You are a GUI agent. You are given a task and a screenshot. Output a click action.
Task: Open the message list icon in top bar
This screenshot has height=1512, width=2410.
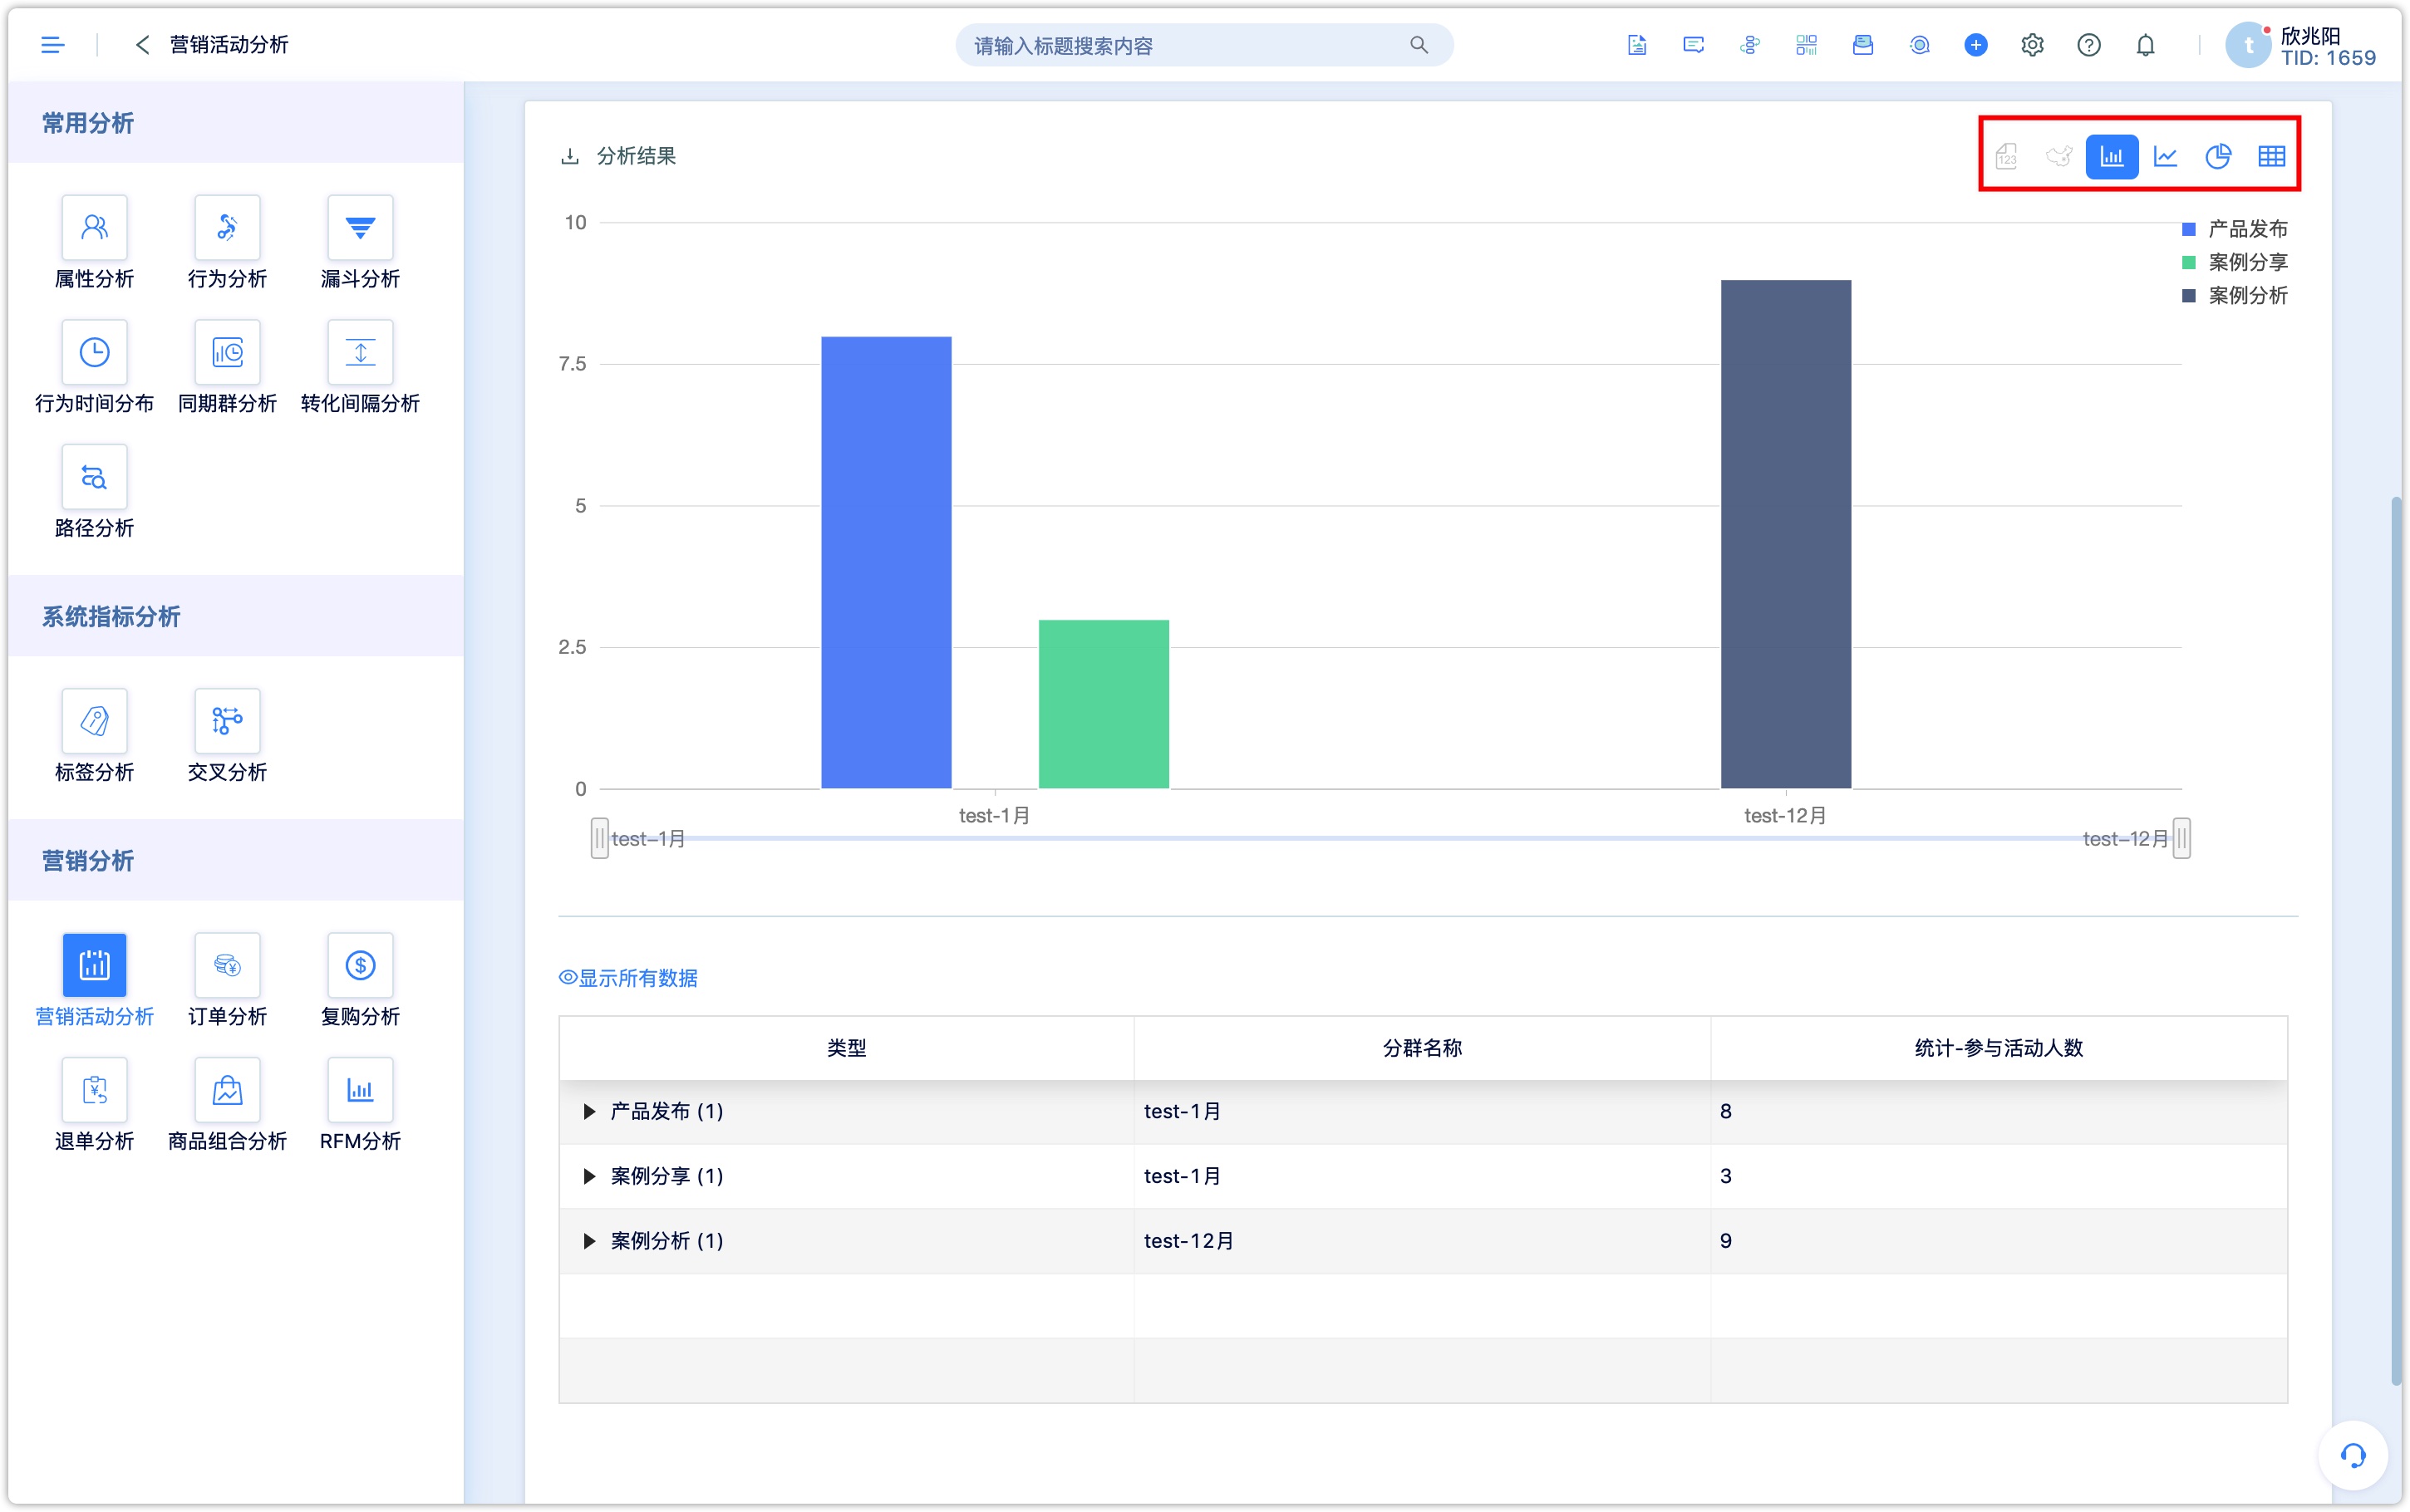click(x=1693, y=45)
